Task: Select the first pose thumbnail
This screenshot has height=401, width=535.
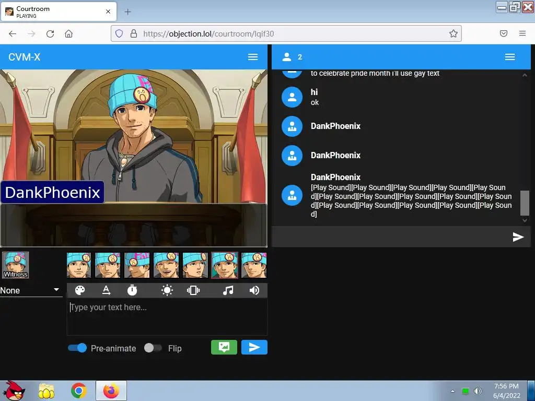Action: (79, 265)
